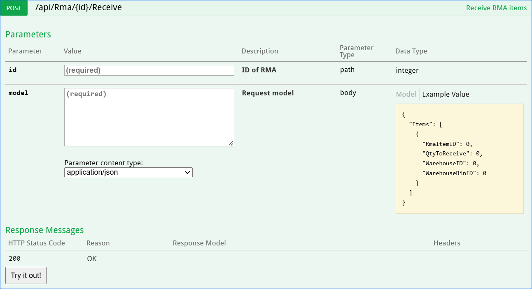This screenshot has width=532, height=289.
Task: Select the Example Value tab
Action: [446, 94]
